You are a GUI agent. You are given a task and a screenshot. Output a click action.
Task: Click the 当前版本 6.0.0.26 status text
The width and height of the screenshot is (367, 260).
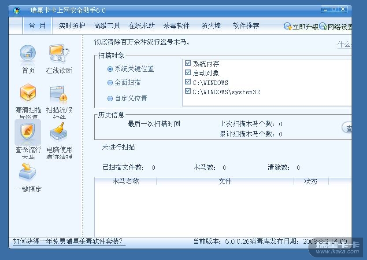(221, 241)
